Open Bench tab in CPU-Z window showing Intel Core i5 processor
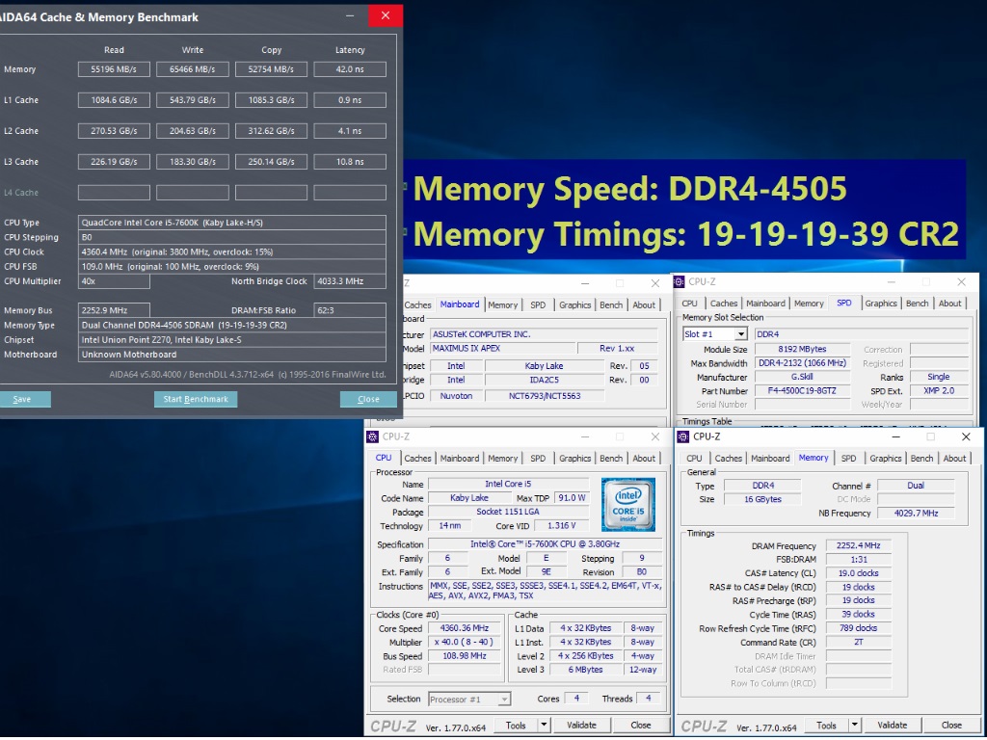Image resolution: width=987 pixels, height=740 pixels. 610,458
